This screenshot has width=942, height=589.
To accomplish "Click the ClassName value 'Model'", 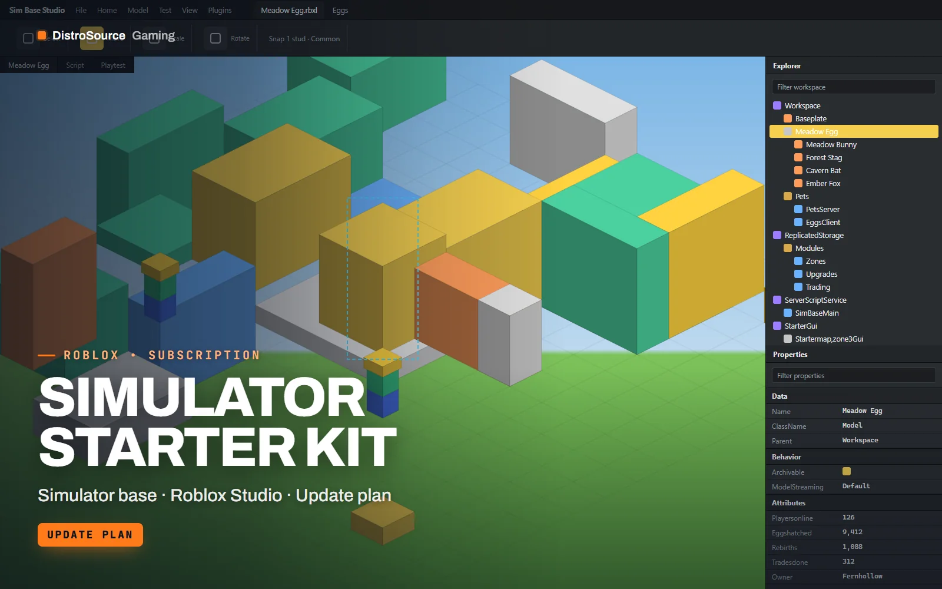I will pyautogui.click(x=853, y=425).
